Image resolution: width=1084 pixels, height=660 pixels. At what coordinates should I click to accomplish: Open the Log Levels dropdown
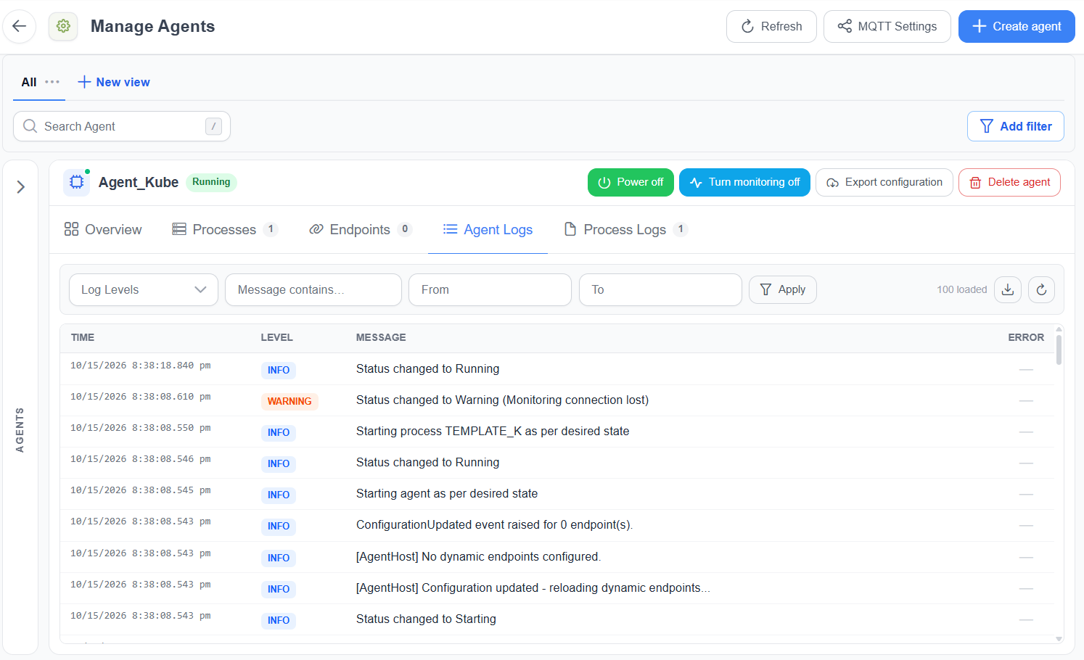pyautogui.click(x=144, y=289)
